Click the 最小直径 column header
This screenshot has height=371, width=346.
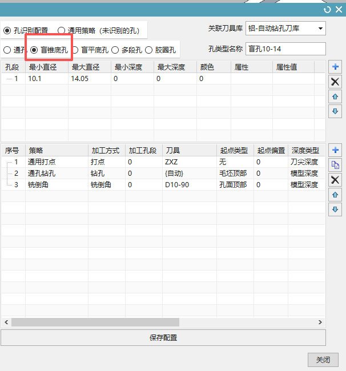pyautogui.click(x=47, y=67)
